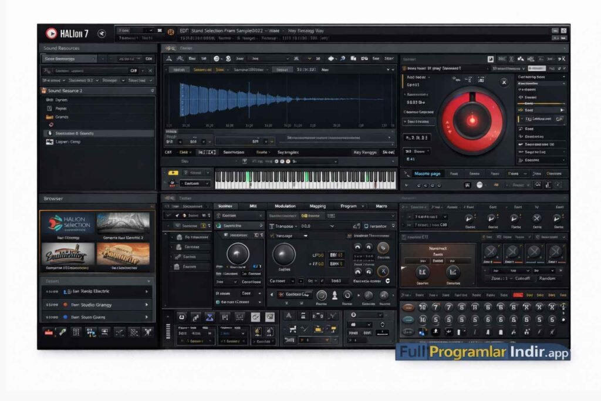601x401 pixels.
Task: Click the hourglass icon in the bottom toolbar
Action: coord(210,317)
